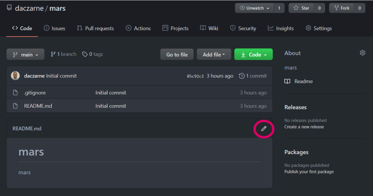The image size is (373, 196).
Task: Open the Unwatch notifications dropdown
Action: [255, 8]
